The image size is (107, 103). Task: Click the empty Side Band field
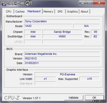point(45,83)
